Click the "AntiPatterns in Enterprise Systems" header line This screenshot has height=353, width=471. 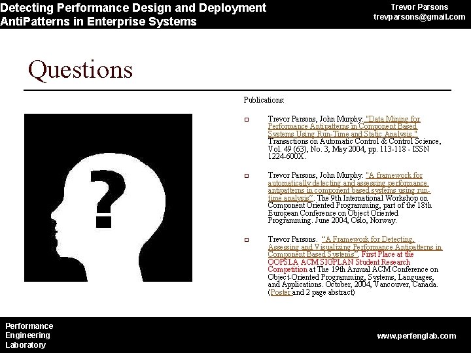pyautogui.click(x=98, y=22)
